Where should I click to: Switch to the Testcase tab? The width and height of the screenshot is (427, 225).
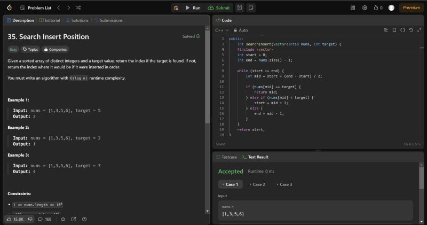(x=226, y=157)
